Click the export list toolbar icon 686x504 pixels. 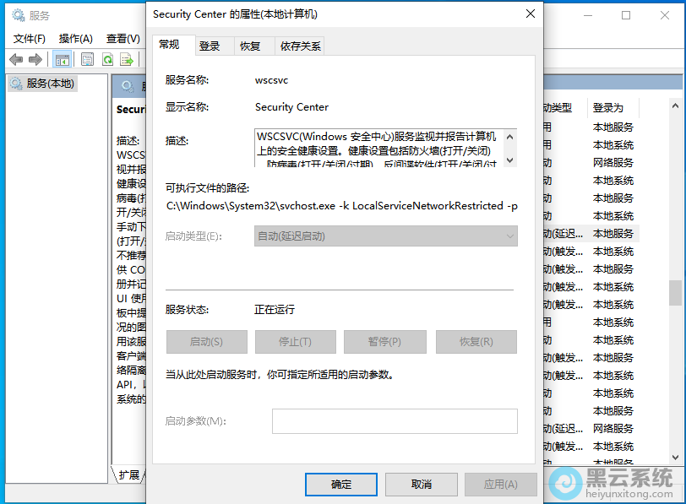click(x=128, y=59)
